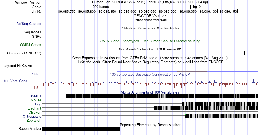Select the RefSeq genes from NCBI title
Image resolution: width=258 pixels, height=135 pixels.
(150, 20)
